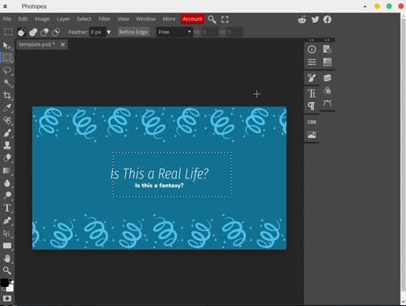
Task: Select the Rectangle Select tool
Action: (x=7, y=58)
